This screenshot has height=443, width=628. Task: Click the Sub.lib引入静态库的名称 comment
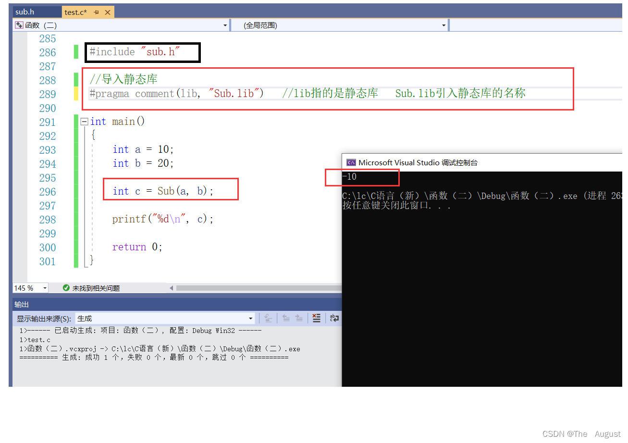(460, 93)
